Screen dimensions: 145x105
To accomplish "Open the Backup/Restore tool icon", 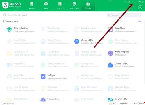I will point(9,30).
